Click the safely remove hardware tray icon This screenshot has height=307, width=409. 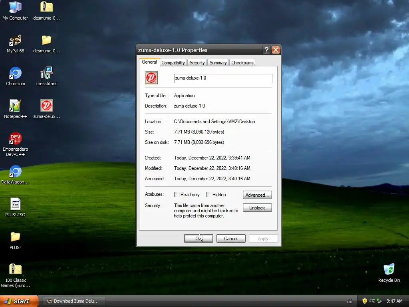click(379, 301)
